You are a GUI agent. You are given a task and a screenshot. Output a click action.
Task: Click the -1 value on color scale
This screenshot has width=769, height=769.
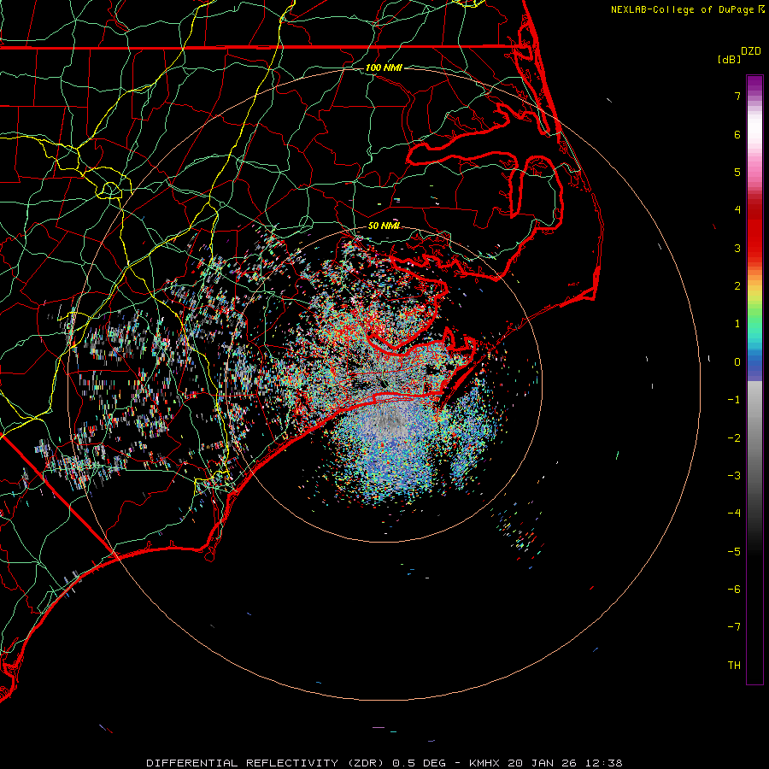pyautogui.click(x=734, y=400)
